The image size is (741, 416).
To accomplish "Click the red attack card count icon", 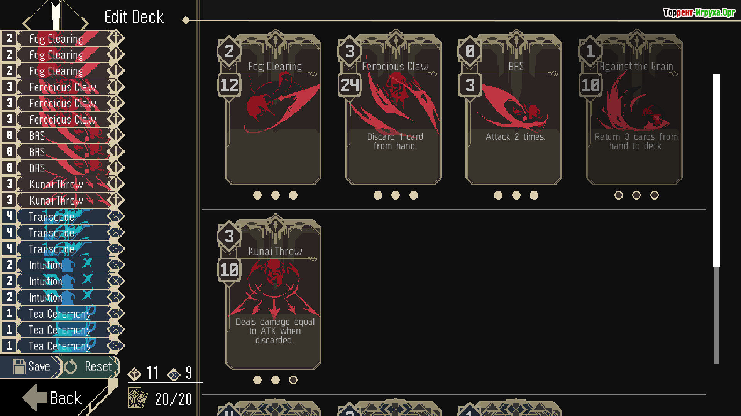I will coord(134,374).
